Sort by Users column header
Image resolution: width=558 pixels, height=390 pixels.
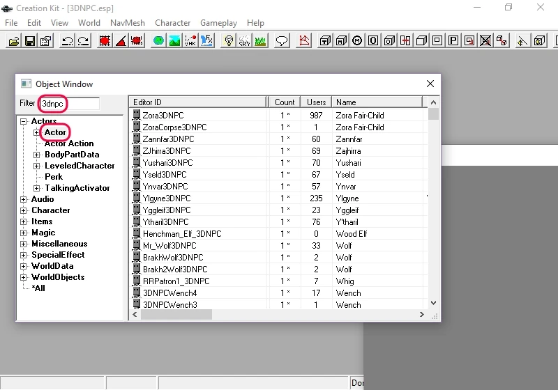(x=316, y=102)
